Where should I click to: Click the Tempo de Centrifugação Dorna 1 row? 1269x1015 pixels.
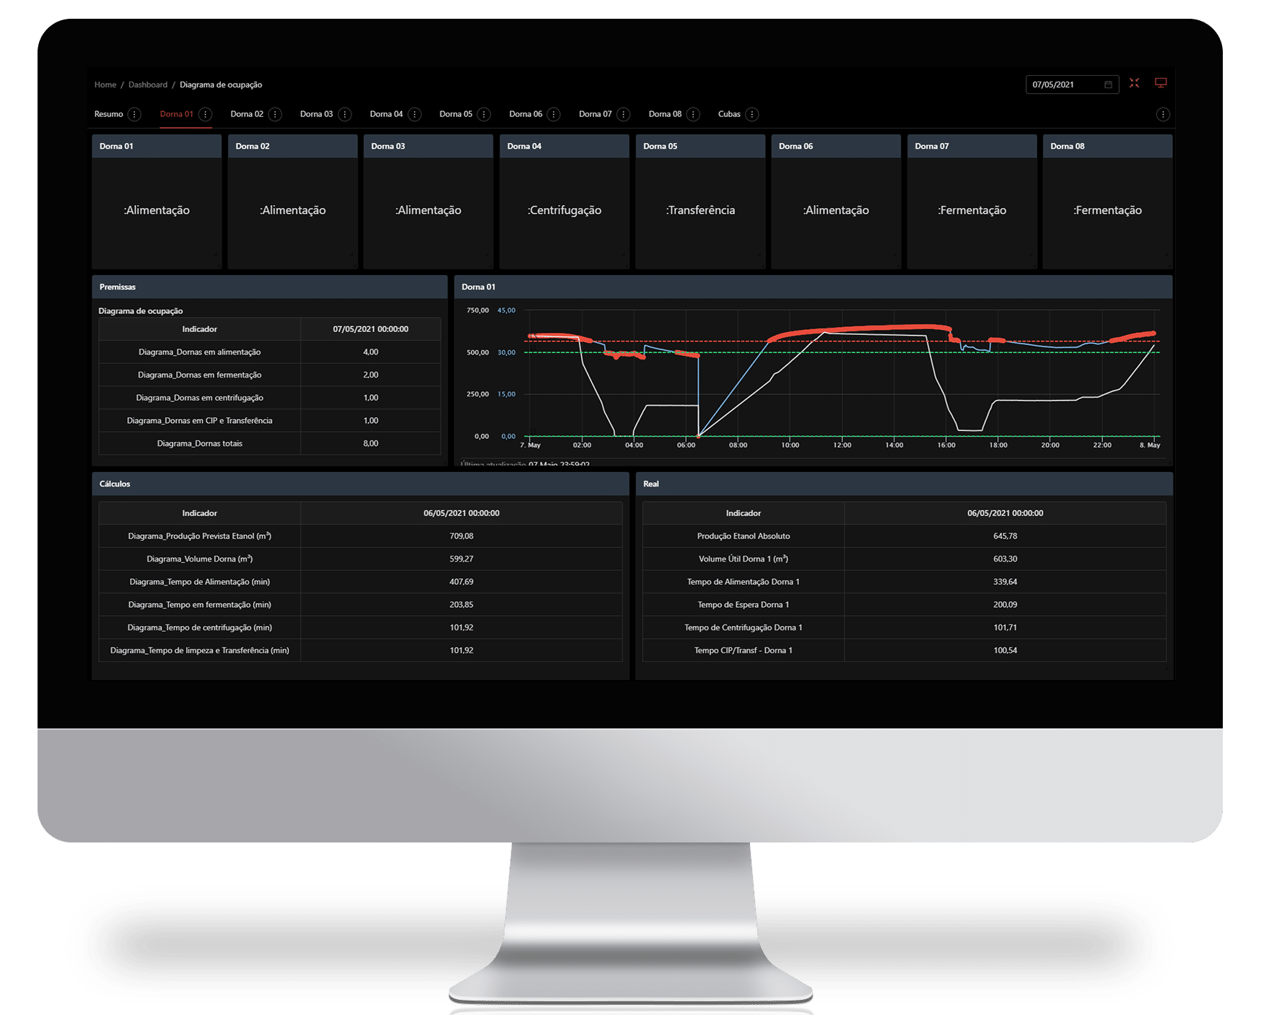pyautogui.click(x=904, y=627)
